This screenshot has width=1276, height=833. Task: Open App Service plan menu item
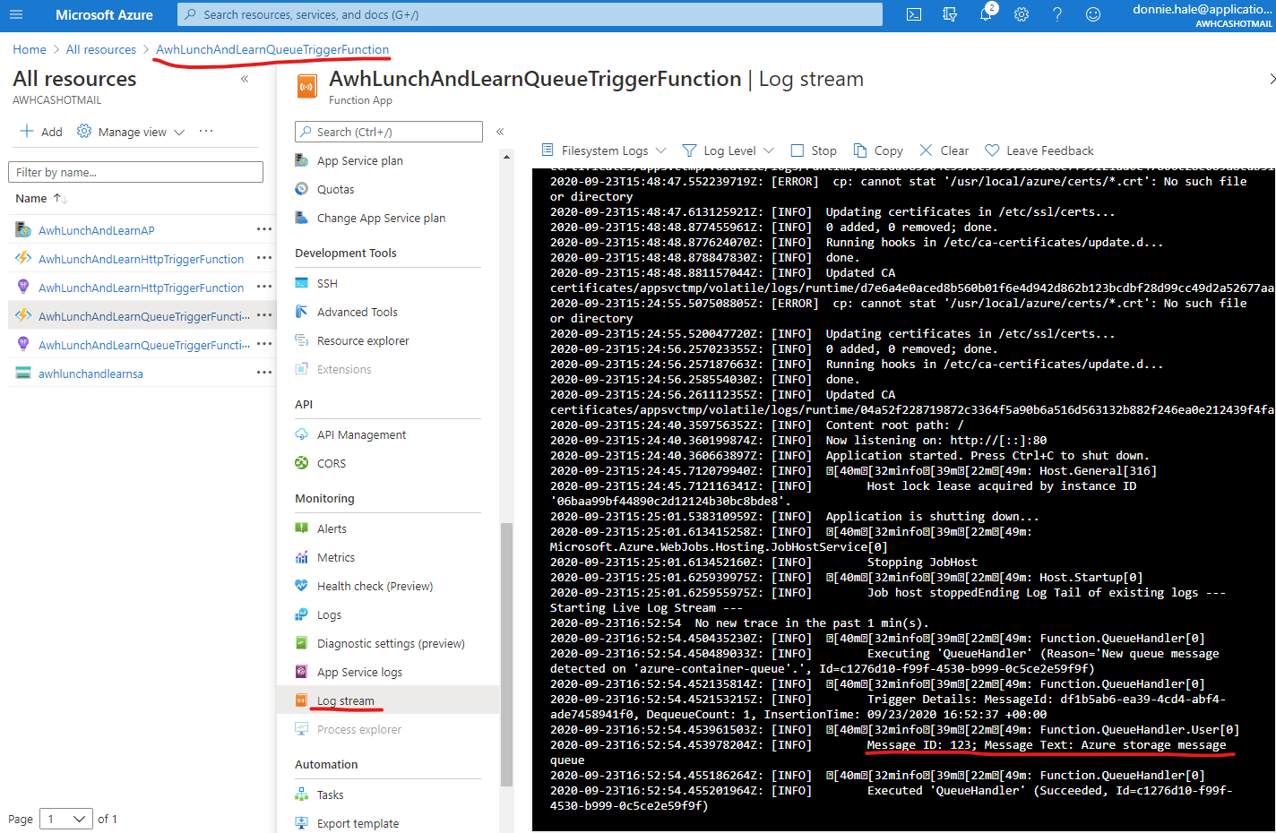coord(359,160)
